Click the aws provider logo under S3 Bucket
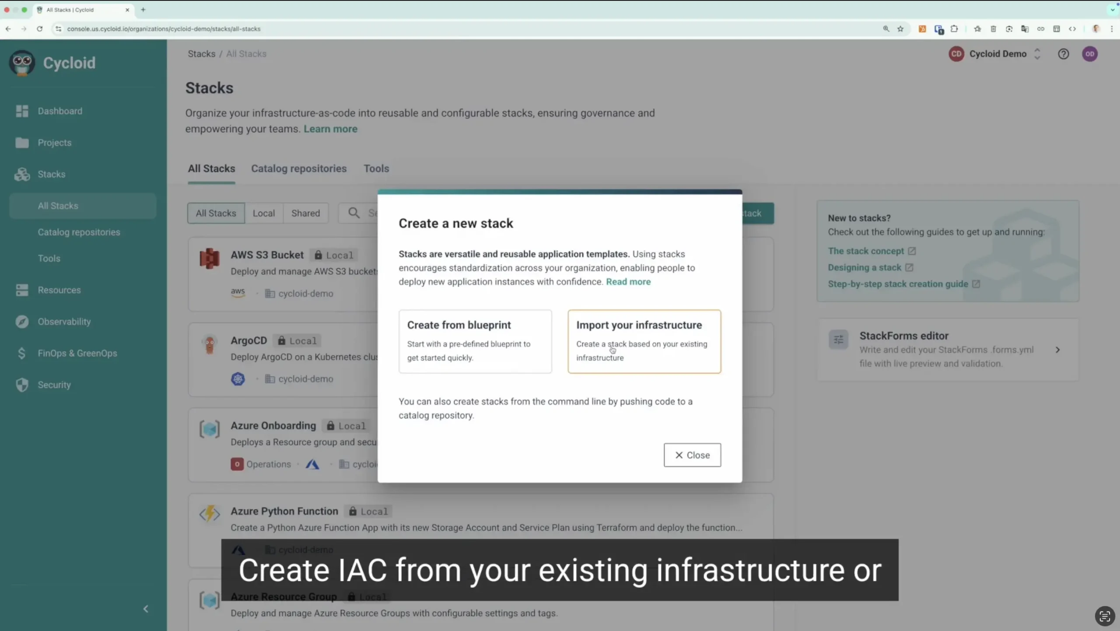Viewport: 1120px width, 631px height. (x=238, y=293)
